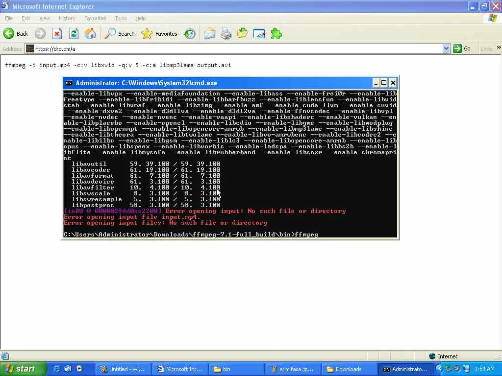The width and height of the screenshot is (502, 376).
Task: Open the Edit menu
Action: pyautogui.click(x=25, y=18)
